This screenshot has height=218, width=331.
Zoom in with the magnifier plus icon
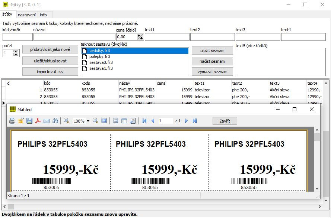point(67,121)
